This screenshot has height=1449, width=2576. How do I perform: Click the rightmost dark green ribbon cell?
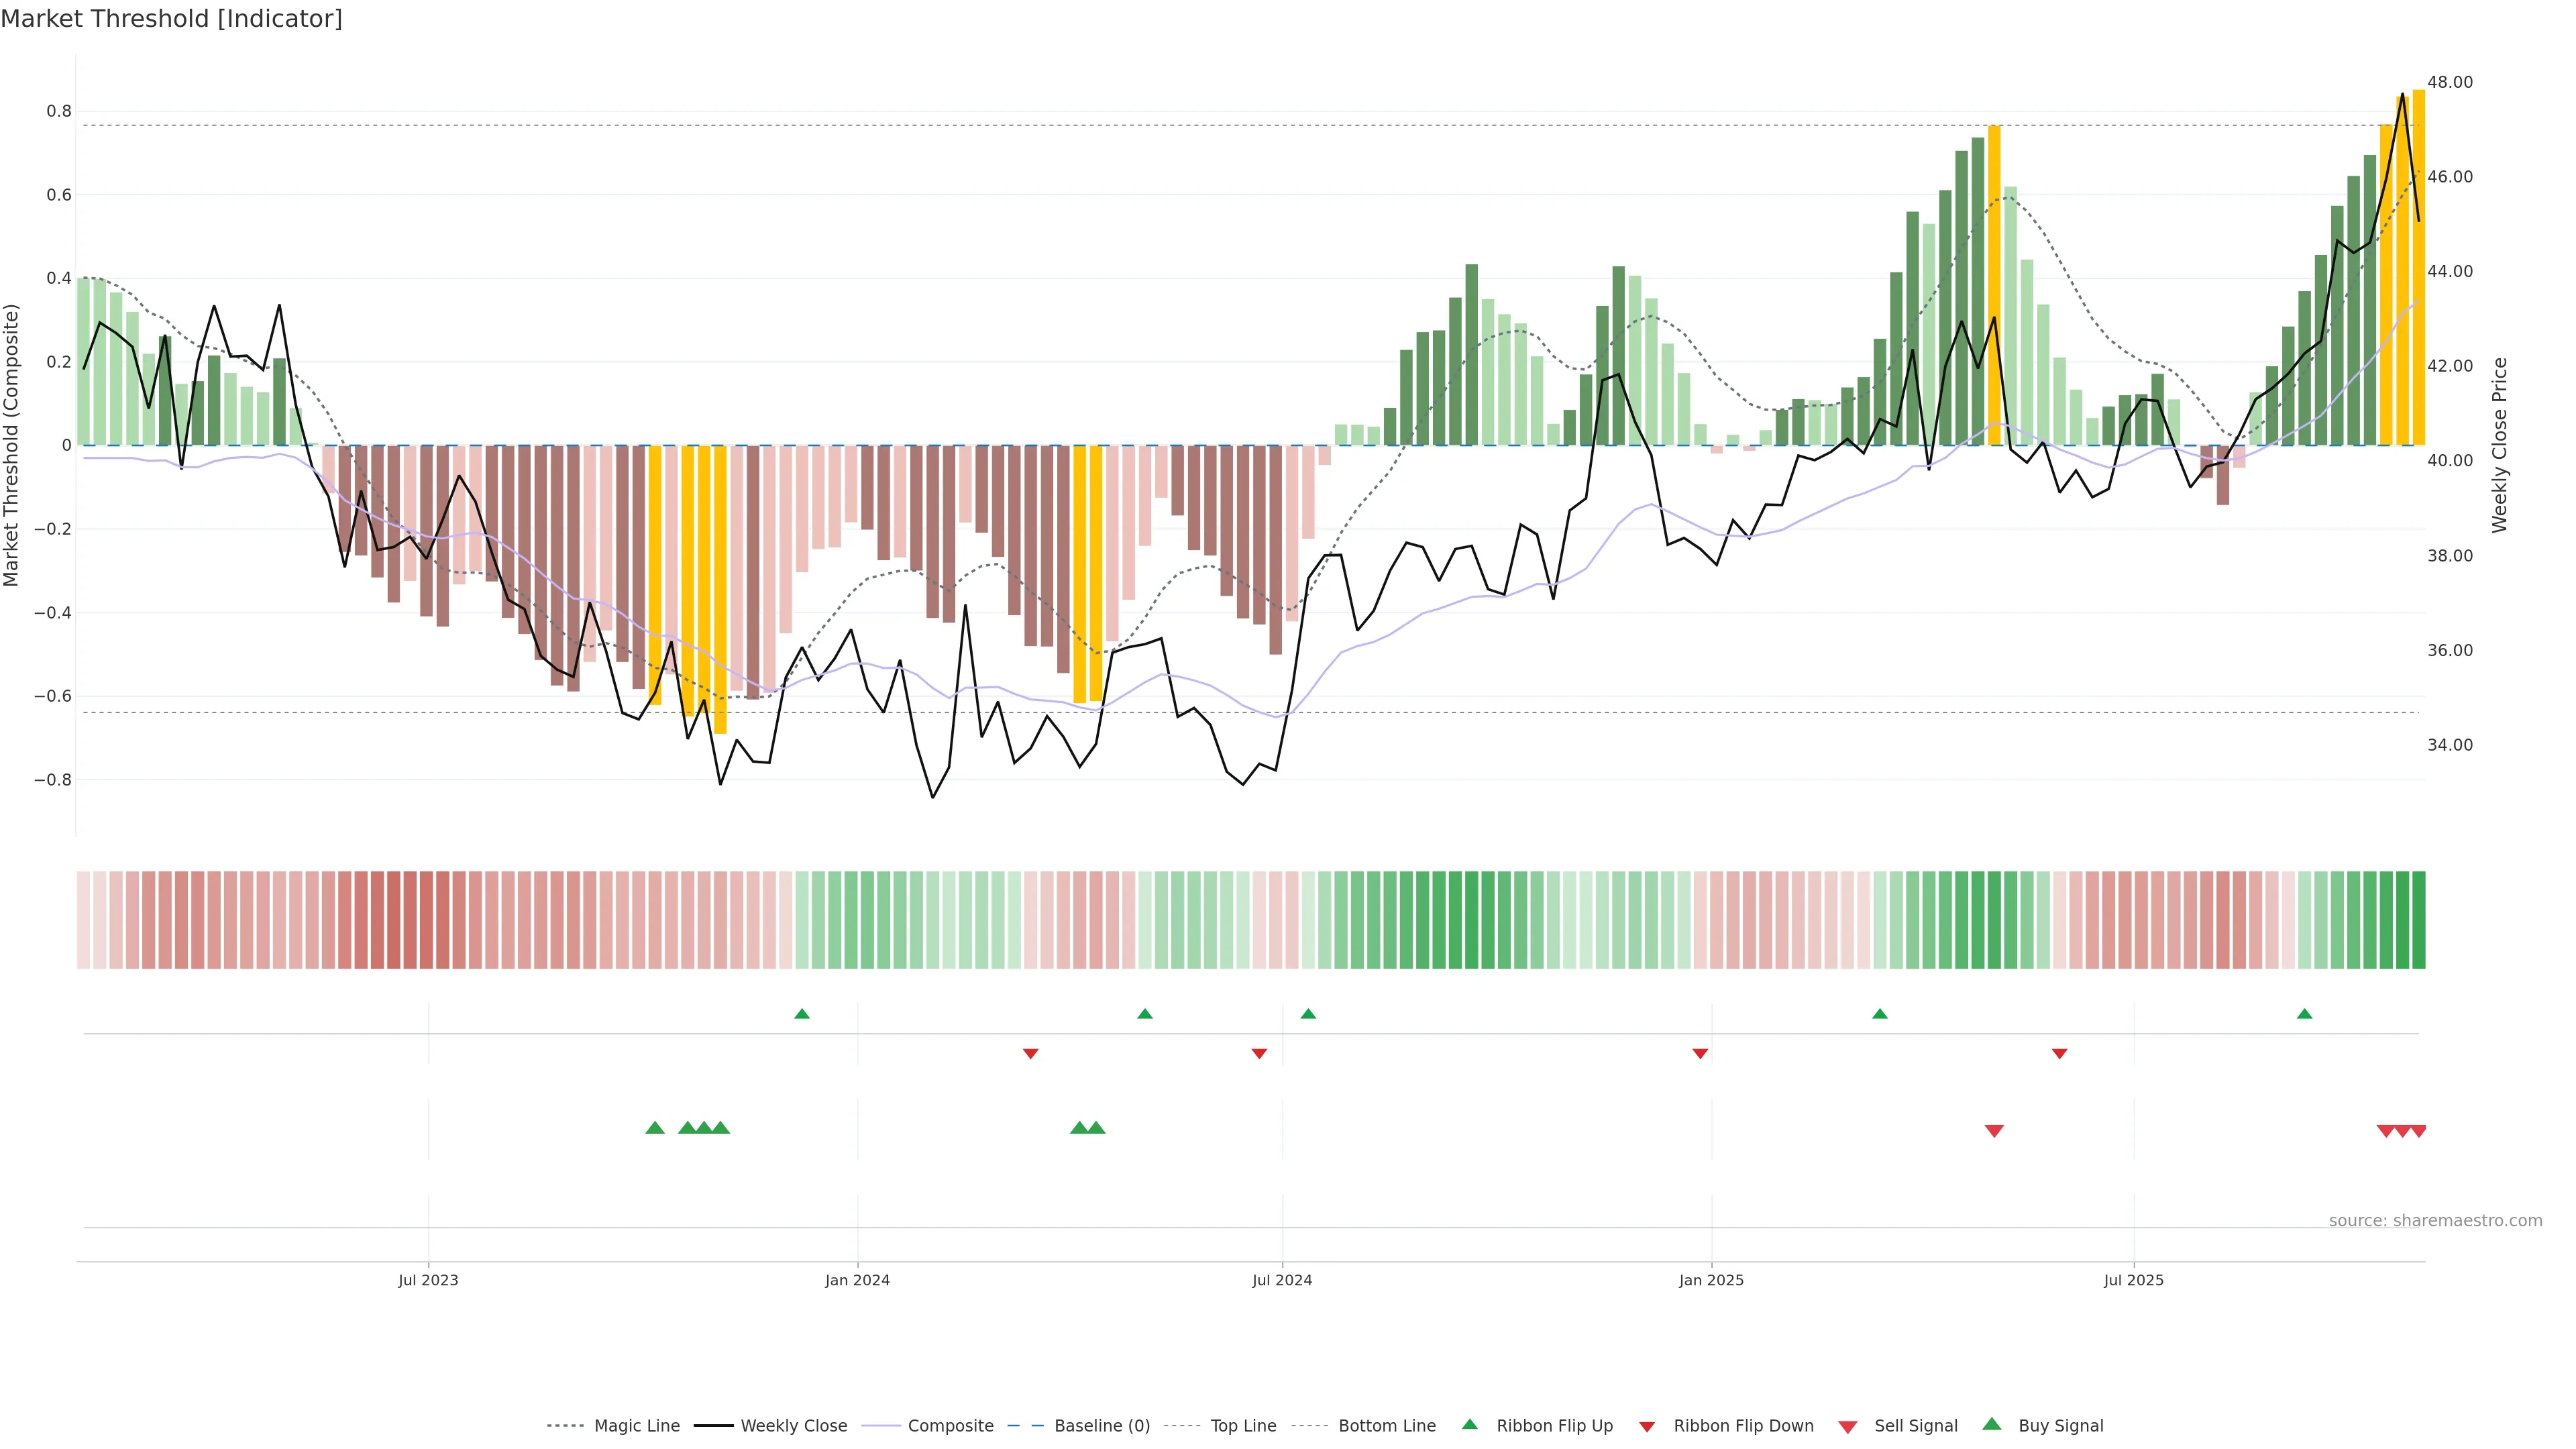(2418, 920)
